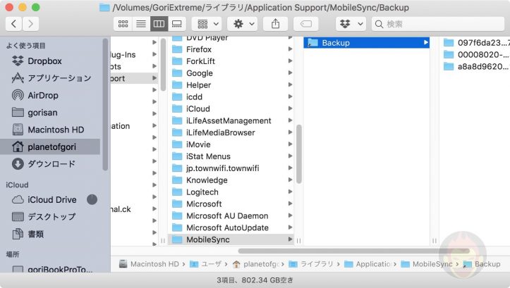Image resolution: width=510 pixels, height=288 pixels.
Task: Select the iMovie folder
Action: coord(230,144)
